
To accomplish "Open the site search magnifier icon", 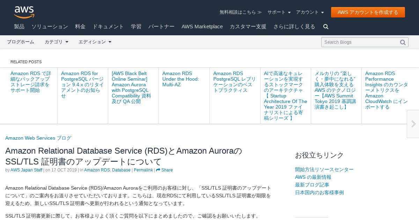I will pyautogui.click(x=326, y=27).
